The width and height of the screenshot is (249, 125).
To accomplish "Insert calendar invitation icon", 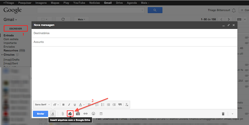I will click(101, 114).
